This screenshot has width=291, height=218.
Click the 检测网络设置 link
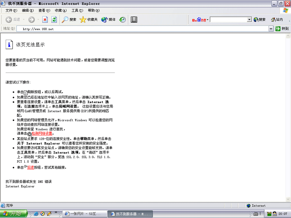point(42,133)
